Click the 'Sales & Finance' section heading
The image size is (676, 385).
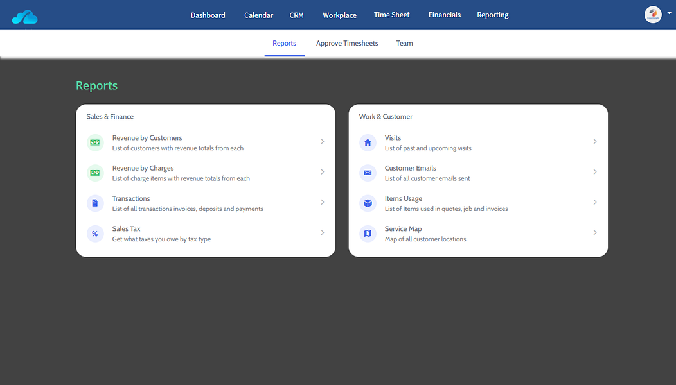pyautogui.click(x=110, y=117)
